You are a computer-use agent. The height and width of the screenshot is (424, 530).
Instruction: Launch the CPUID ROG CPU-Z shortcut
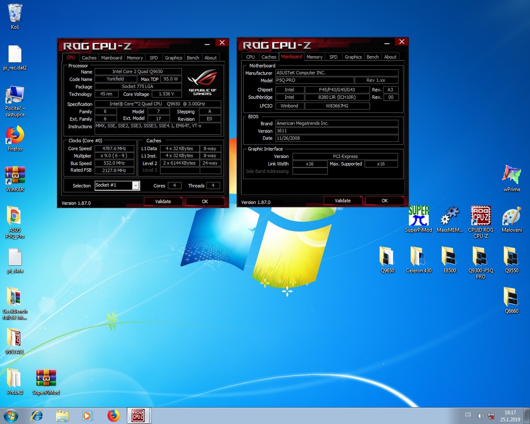481,222
